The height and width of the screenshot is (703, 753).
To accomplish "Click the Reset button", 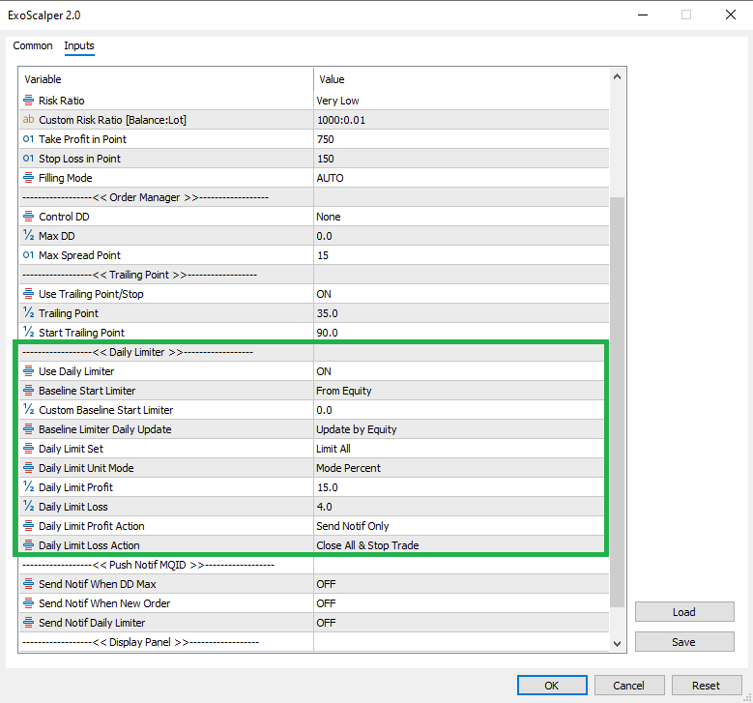I will tap(707, 686).
